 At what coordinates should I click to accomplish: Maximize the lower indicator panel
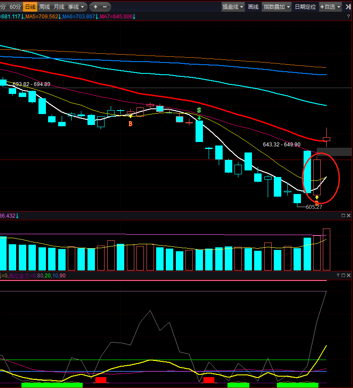click(343, 275)
